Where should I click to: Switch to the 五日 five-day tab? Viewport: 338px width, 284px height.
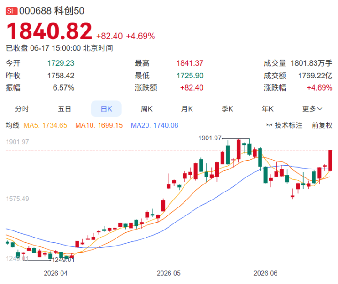click(64, 109)
